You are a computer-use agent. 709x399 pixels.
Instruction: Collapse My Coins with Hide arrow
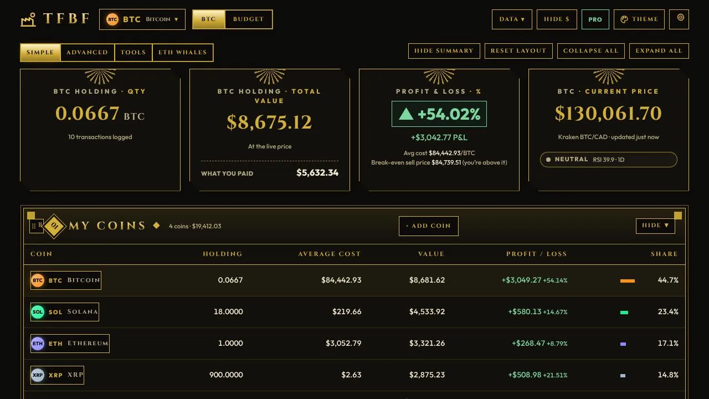655,226
